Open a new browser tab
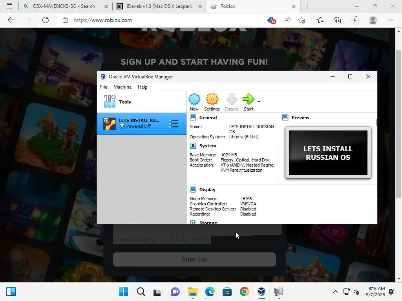The image size is (402, 301). pos(307,6)
